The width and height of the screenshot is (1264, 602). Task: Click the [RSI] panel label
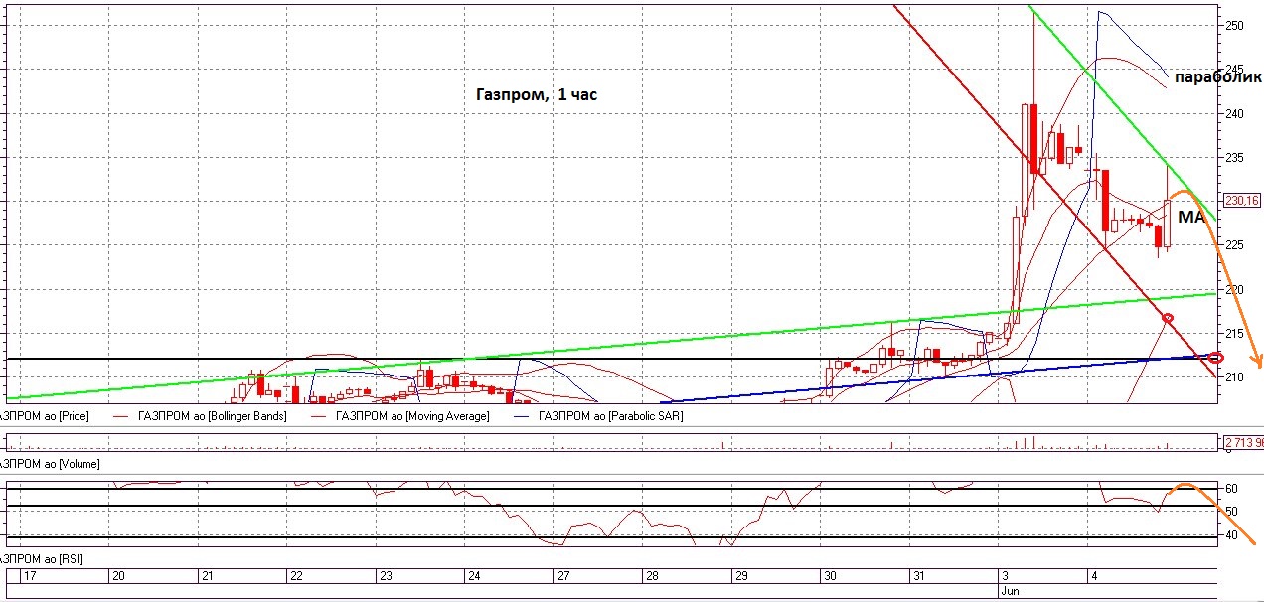point(42,560)
